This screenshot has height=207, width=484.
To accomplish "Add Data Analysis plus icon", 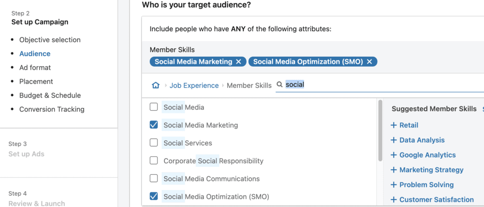I will [394, 140].
